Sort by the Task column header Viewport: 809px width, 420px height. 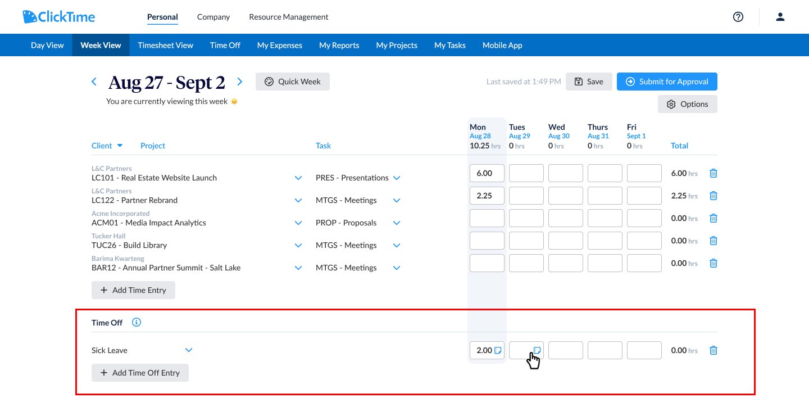[323, 146]
